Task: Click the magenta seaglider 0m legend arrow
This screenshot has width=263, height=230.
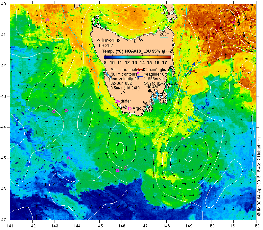Action: (140, 73)
